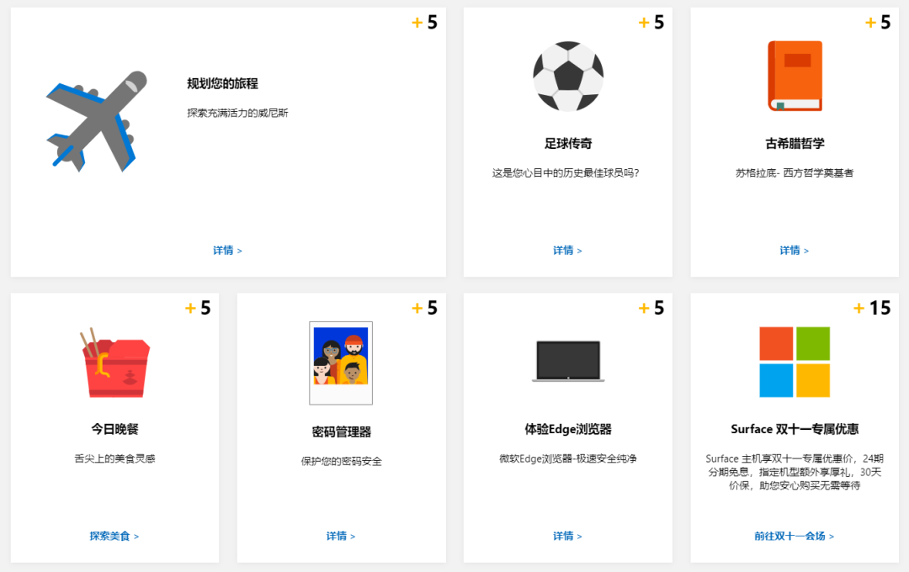This screenshot has width=909, height=572.
Task: Select the Surface 双十一专属优惠 title
Action: tap(795, 429)
